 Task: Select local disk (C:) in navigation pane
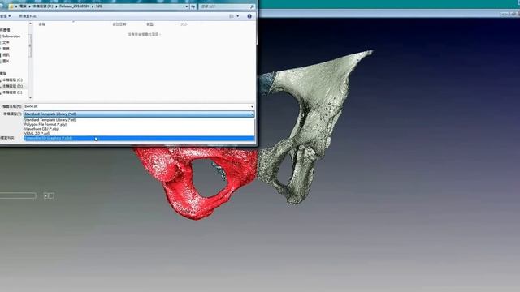12,80
